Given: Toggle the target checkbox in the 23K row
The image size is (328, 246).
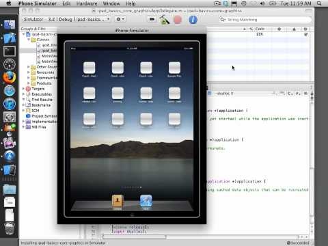Looking at the screenshot, I should pos(305,34).
